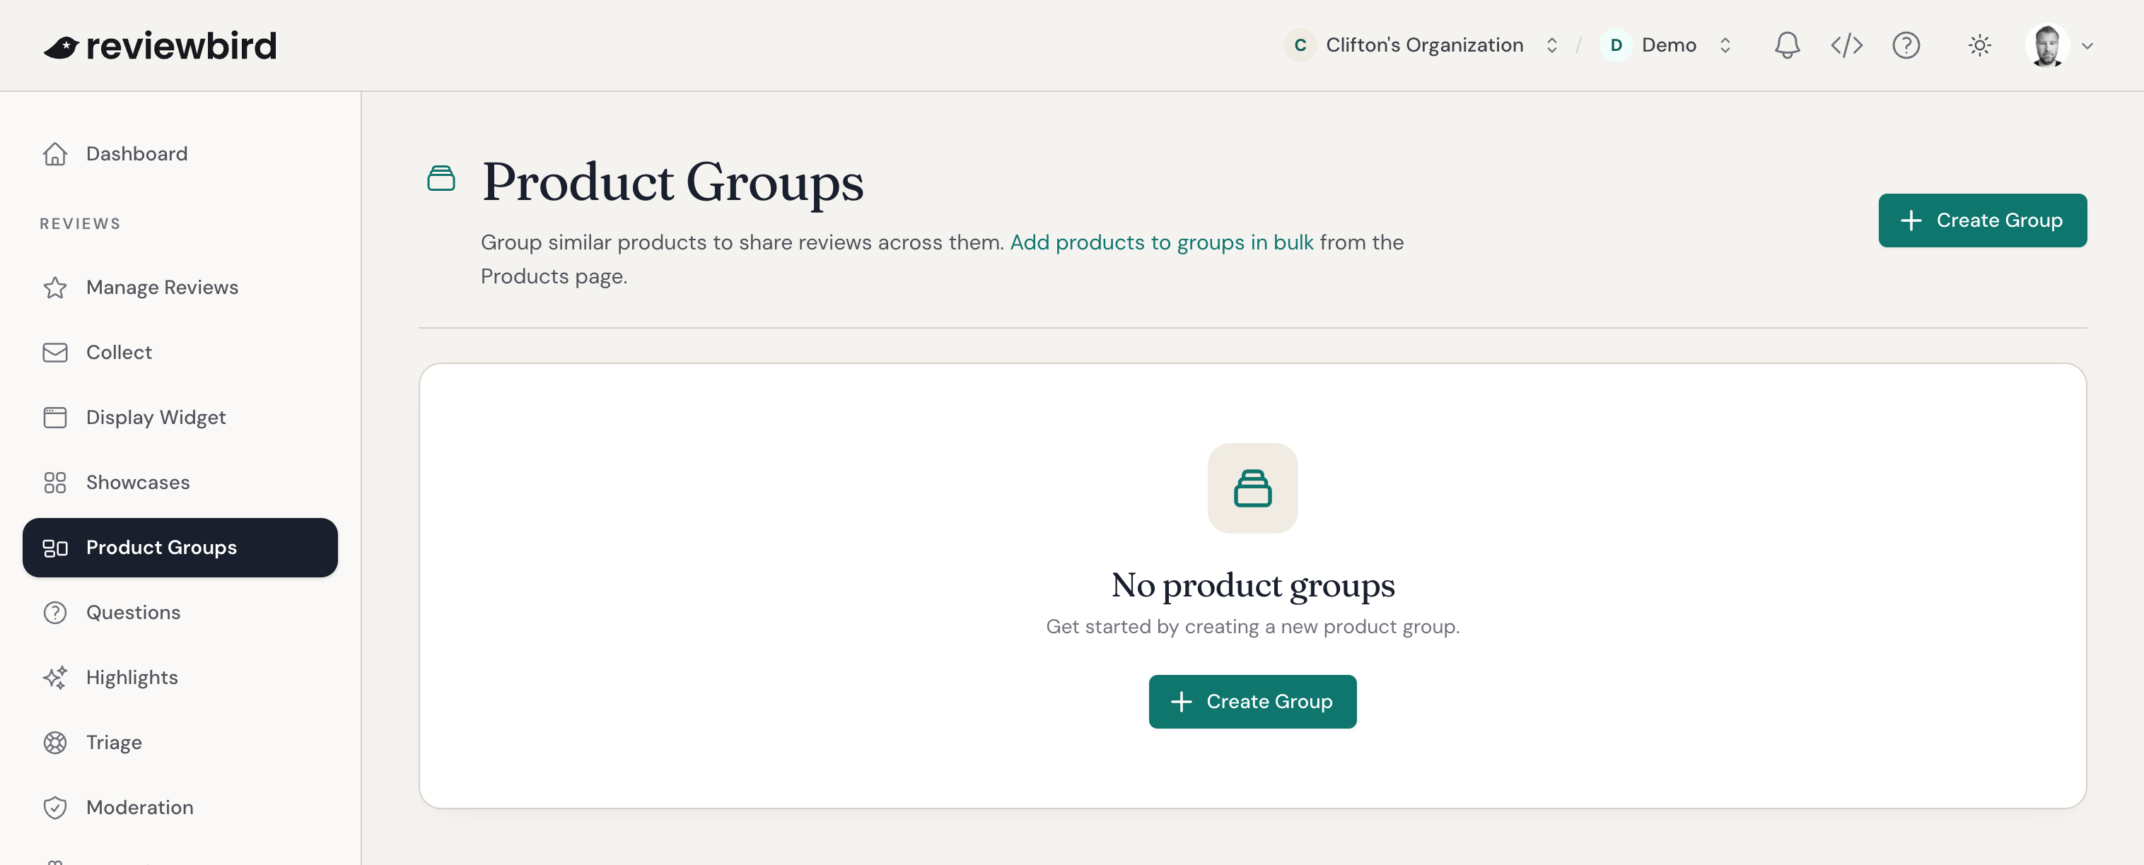
Task: Click the Product Groups sidebar icon
Action: [x=55, y=548]
